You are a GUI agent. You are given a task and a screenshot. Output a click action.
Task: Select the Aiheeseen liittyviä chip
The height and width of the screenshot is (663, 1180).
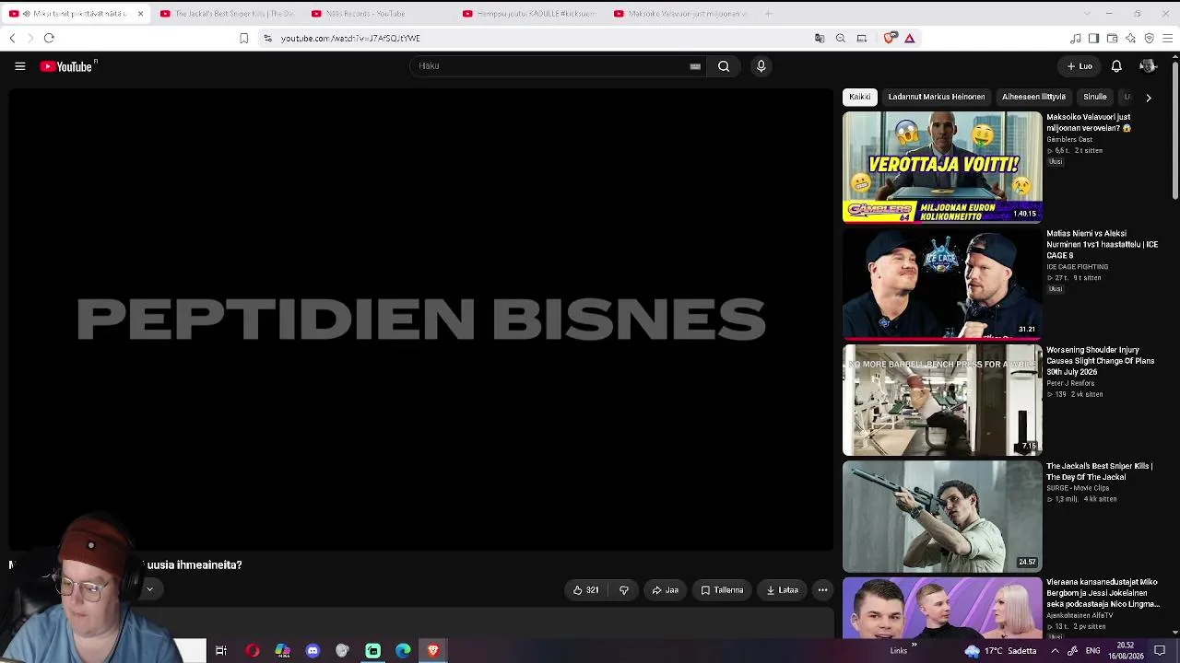pos(1033,97)
